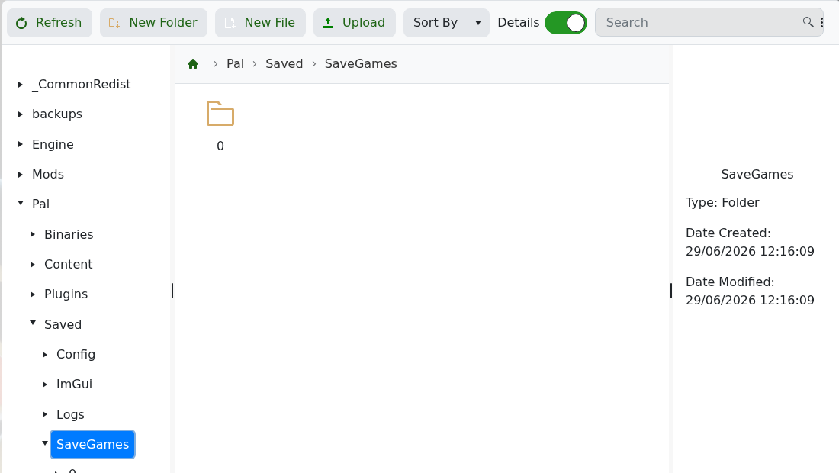Screen dimensions: 839x473
Task: Expand the Config tree node
Action: pos(45,354)
